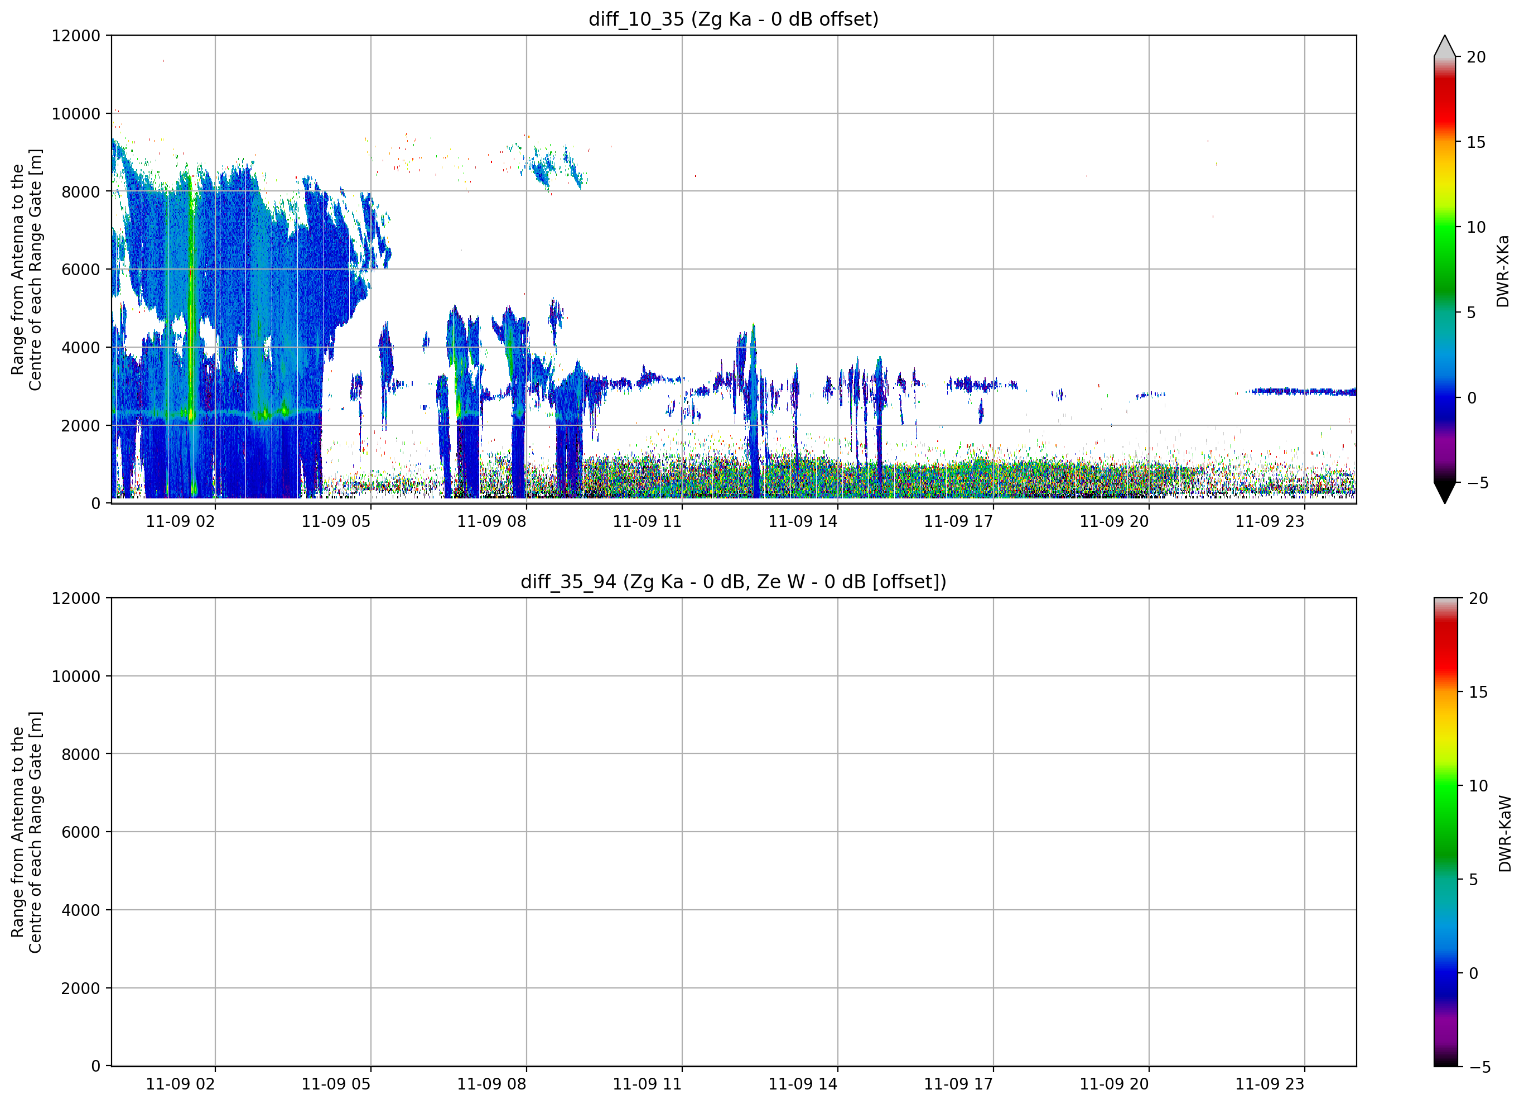Click the top plot y-axis Range title
The width and height of the screenshot is (1524, 1104).
(26, 270)
